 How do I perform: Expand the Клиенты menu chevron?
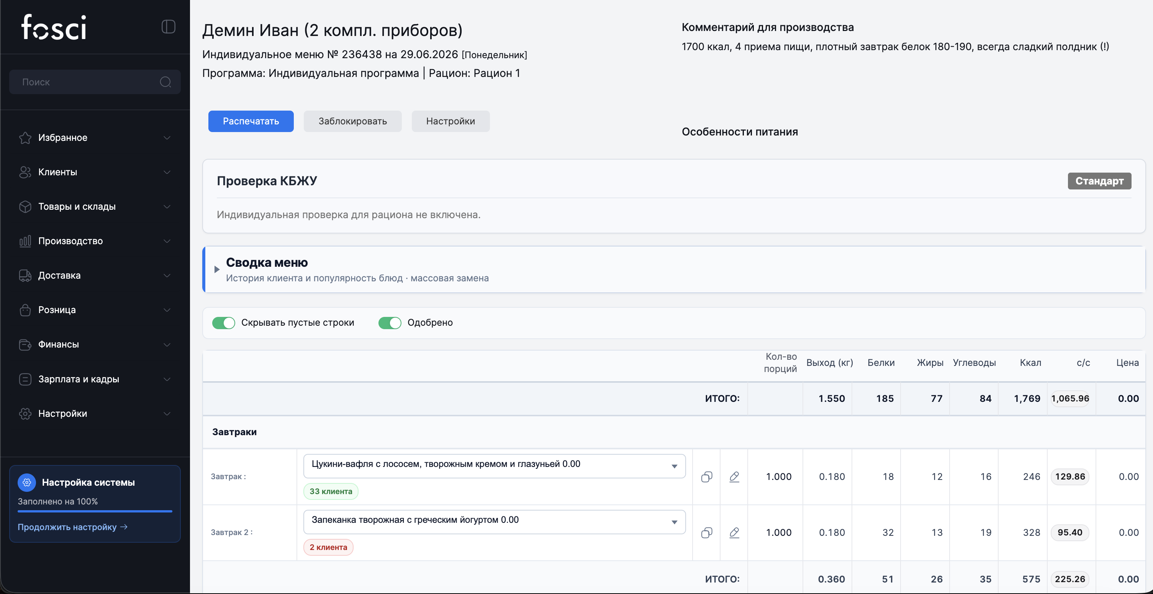point(167,172)
